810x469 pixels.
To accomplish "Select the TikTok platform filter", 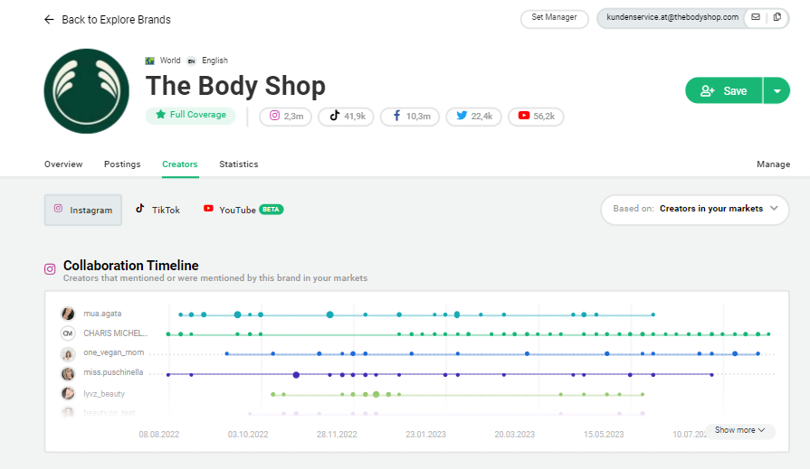I will pos(157,210).
